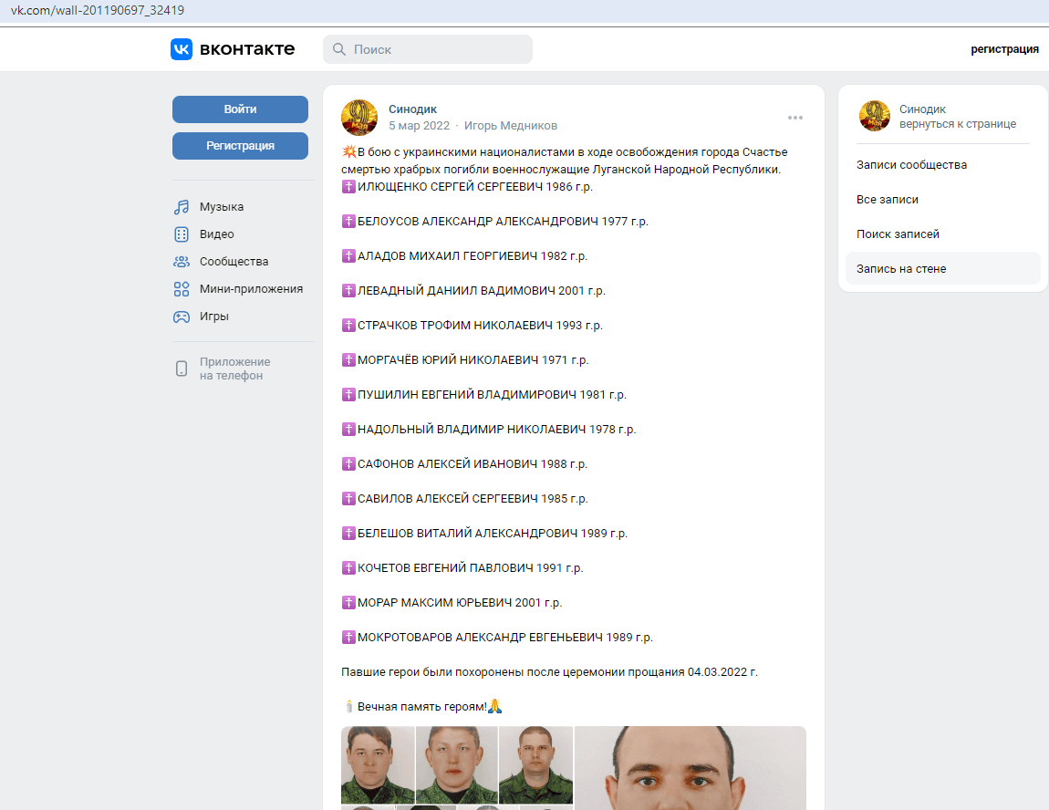Open the Музыка sidebar label
Viewport: 1049px width, 810px height.
click(x=222, y=207)
